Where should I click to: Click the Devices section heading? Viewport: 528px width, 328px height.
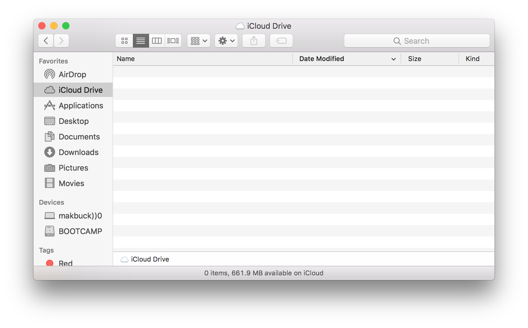coord(51,202)
